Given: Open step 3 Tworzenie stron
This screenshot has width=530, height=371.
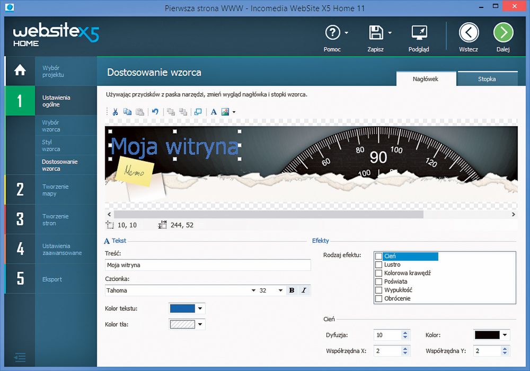Looking at the screenshot, I should 51,219.
